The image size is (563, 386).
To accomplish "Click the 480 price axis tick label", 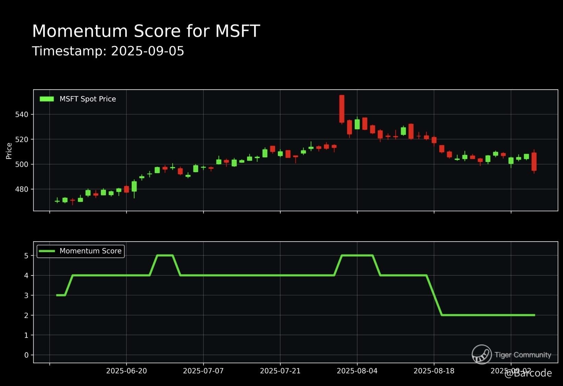I will (22, 189).
